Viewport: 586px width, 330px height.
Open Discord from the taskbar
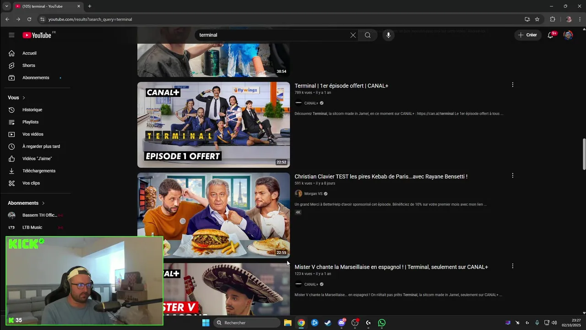click(x=342, y=323)
